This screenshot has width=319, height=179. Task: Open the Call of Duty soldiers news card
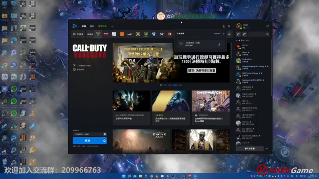click(132, 108)
